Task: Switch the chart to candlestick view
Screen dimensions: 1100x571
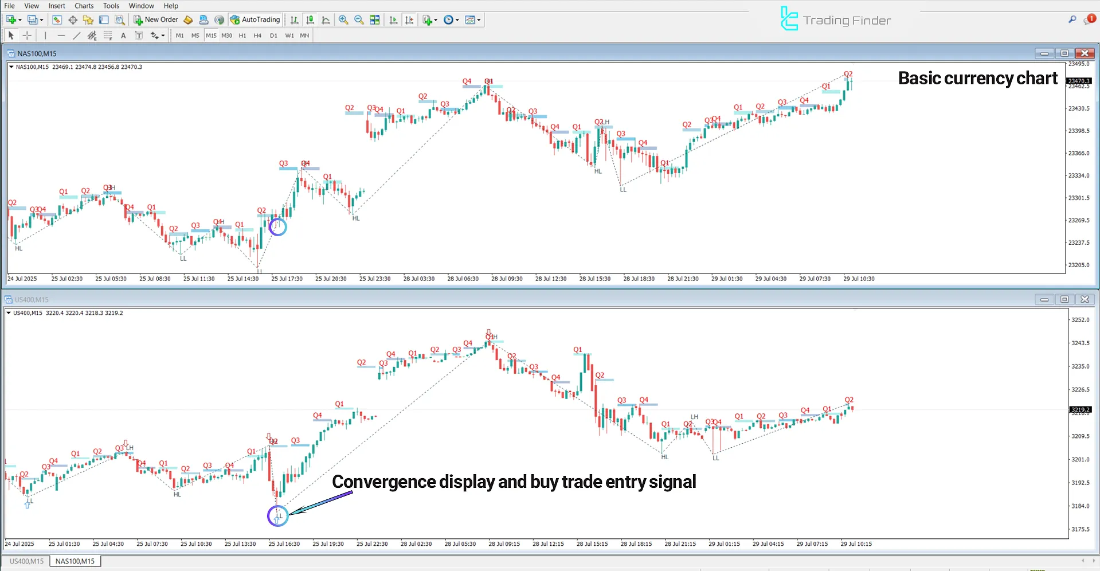Action: click(x=310, y=19)
